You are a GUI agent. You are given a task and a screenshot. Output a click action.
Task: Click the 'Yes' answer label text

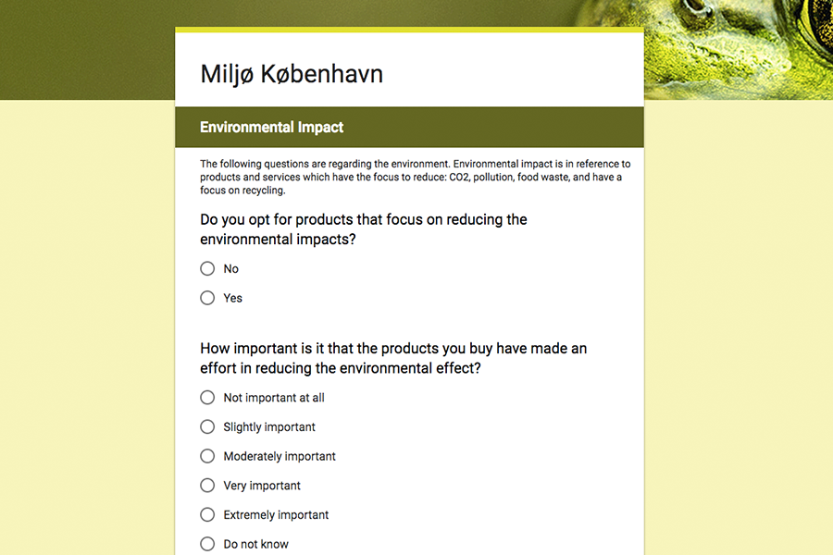pyautogui.click(x=232, y=298)
